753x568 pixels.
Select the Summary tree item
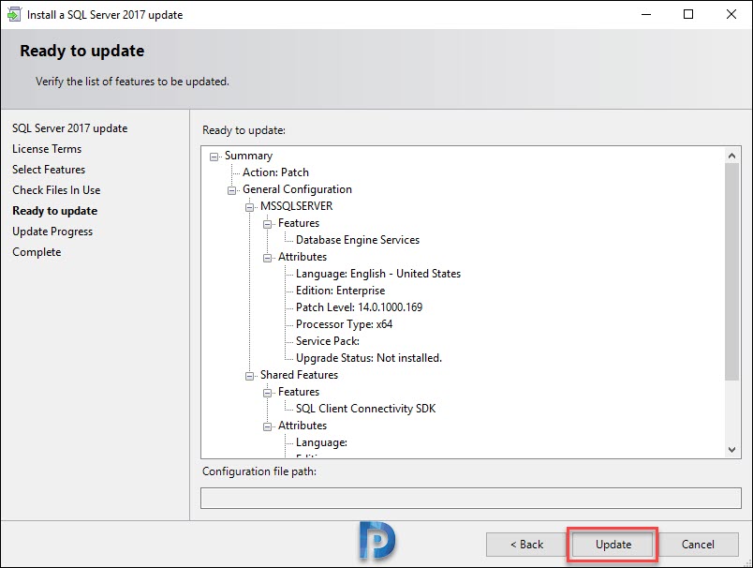(x=248, y=156)
